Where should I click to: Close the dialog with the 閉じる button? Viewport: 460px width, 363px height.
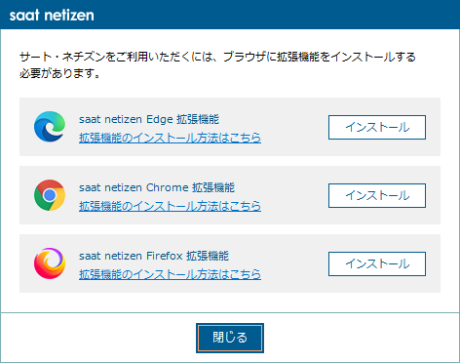[x=230, y=338]
